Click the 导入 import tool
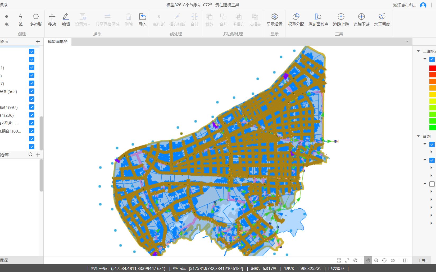436x272 pixels. click(142, 20)
